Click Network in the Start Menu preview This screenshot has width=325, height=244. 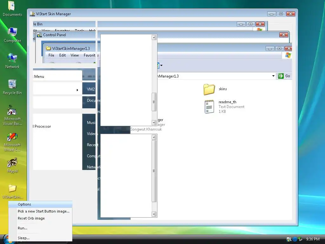[93, 167]
